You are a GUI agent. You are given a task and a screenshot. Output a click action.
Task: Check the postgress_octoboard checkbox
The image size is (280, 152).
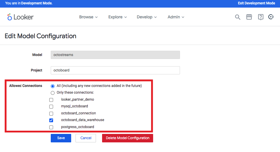click(x=51, y=127)
